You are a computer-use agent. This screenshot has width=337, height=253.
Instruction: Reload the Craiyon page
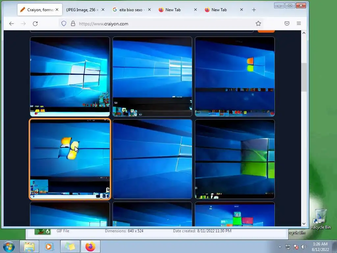click(35, 24)
